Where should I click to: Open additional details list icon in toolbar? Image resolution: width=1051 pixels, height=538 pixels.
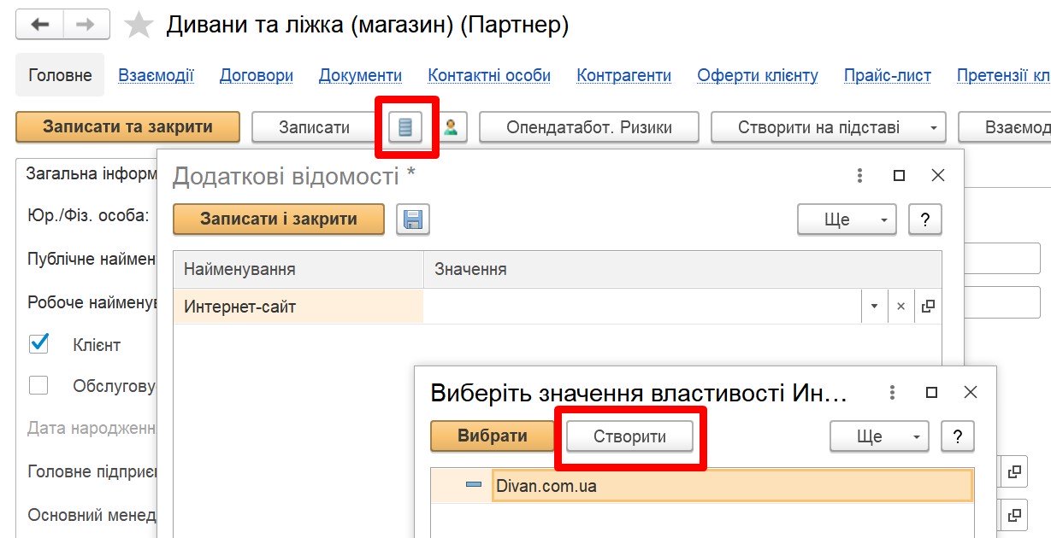[405, 127]
